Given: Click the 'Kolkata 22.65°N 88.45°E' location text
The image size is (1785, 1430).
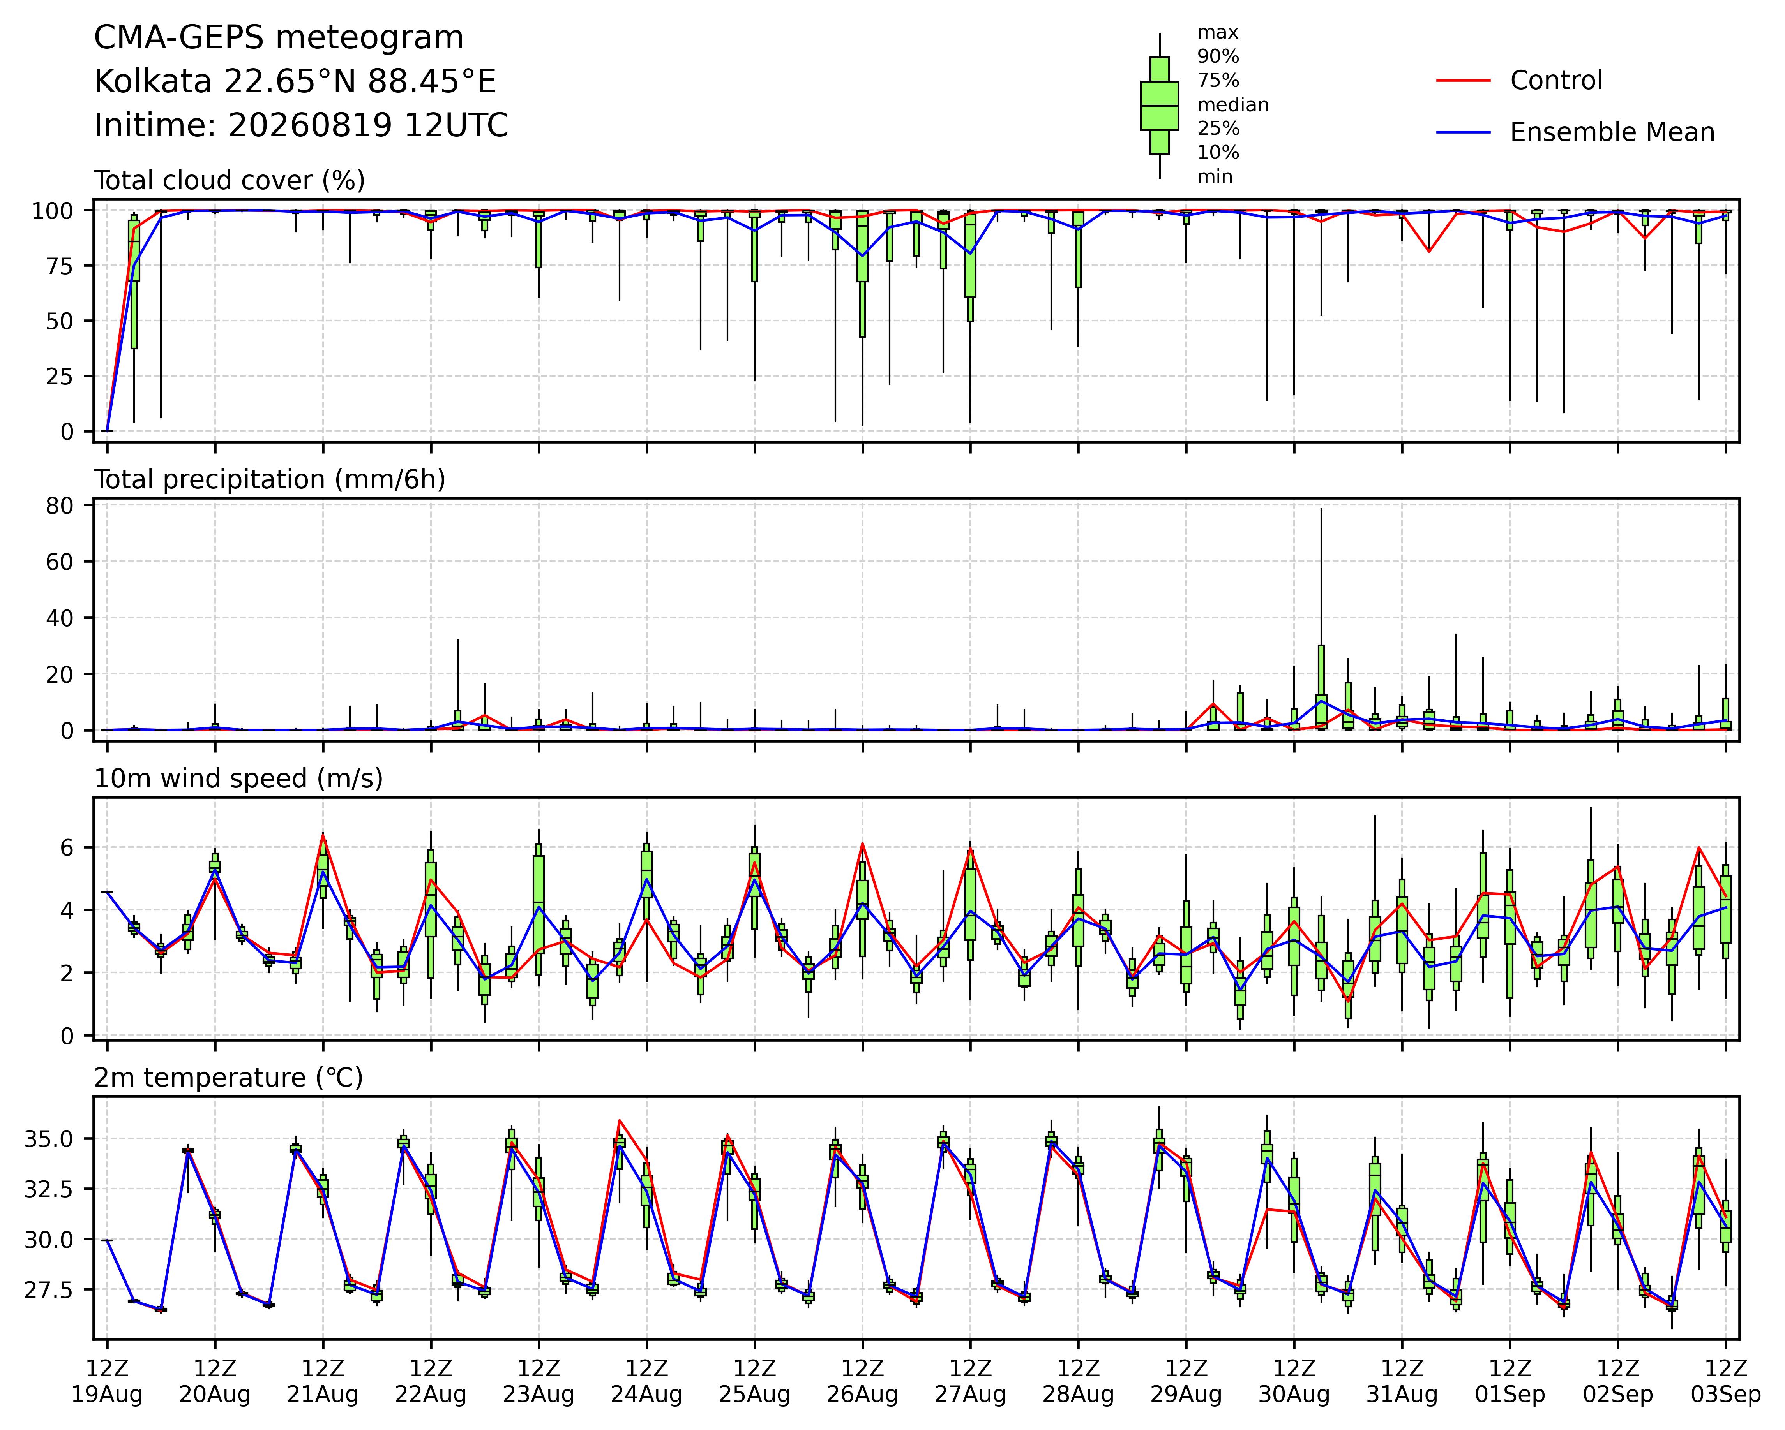Looking at the screenshot, I should 295,82.
